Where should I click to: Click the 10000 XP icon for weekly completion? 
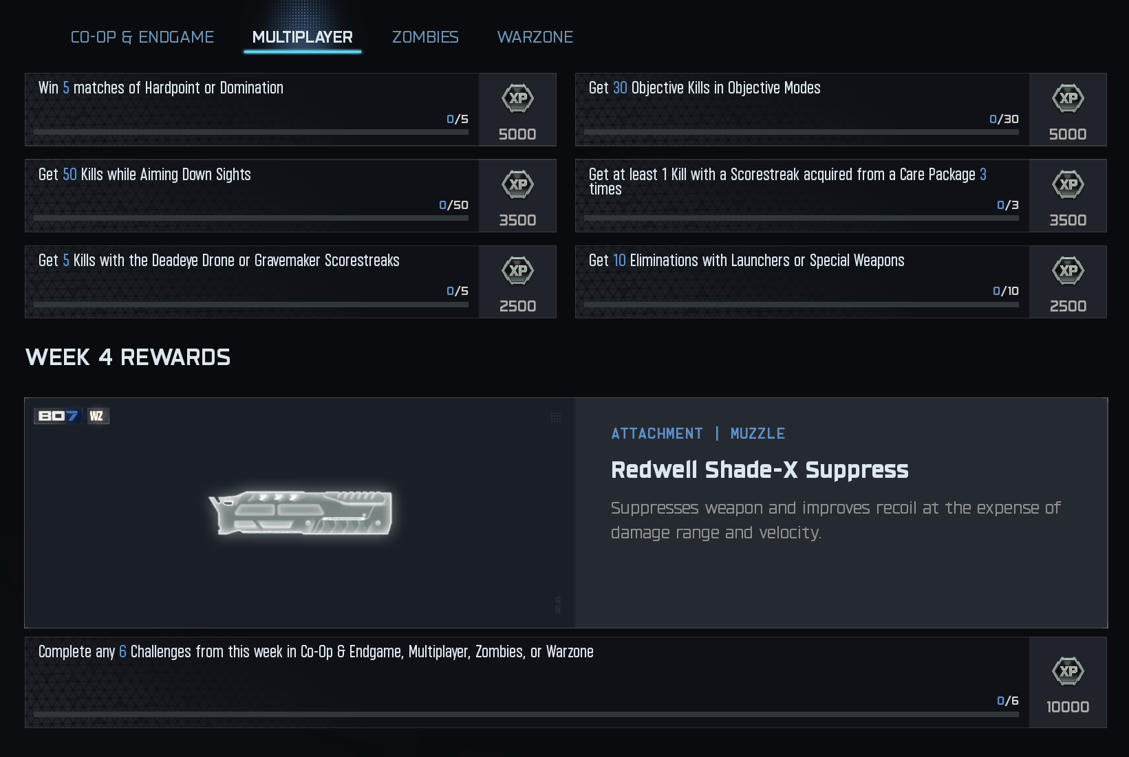1068,671
